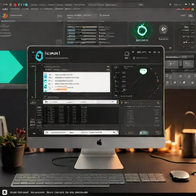Click the upper white toolbar strip
The height and width of the screenshot is (196, 196).
(81, 102)
